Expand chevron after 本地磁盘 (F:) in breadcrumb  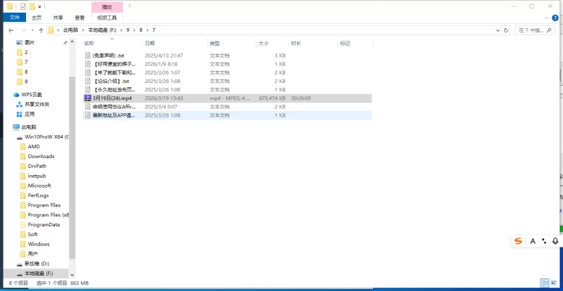(x=121, y=30)
